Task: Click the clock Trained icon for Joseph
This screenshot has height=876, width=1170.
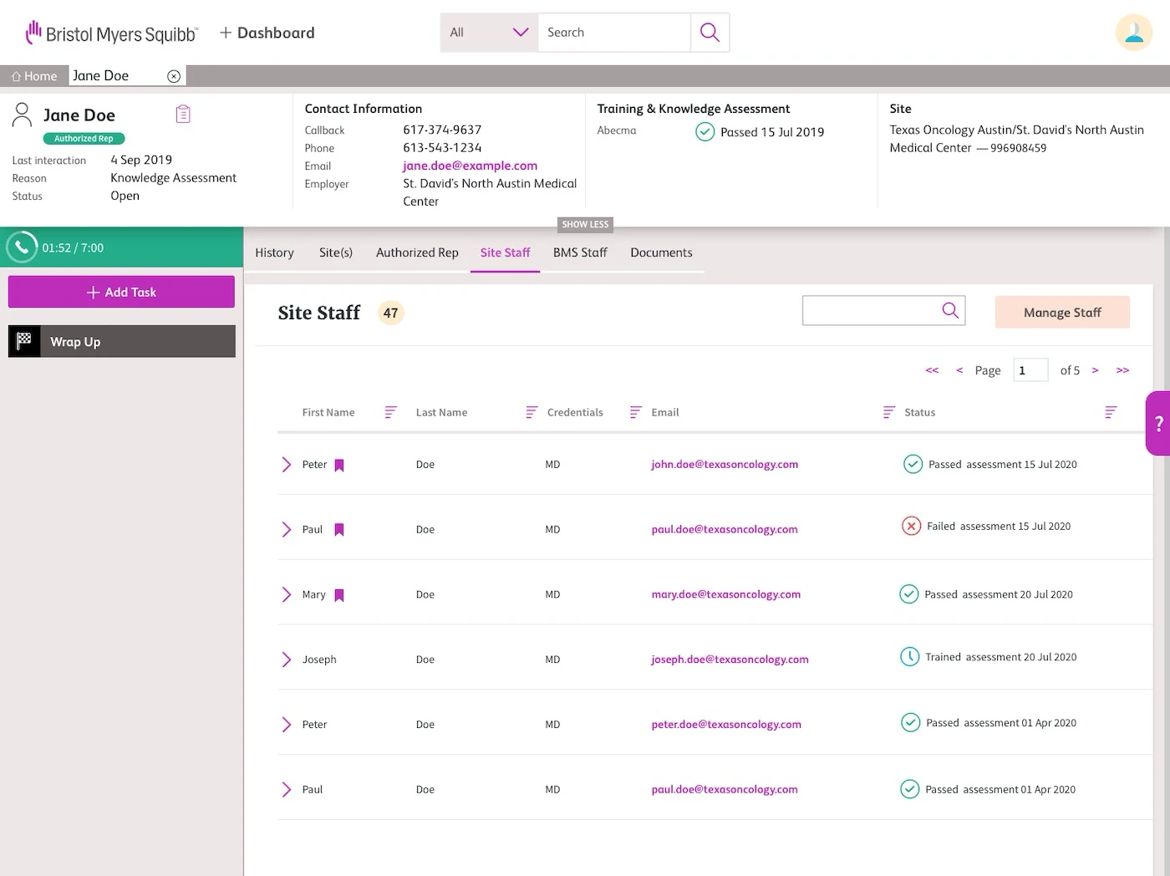Action: click(909, 657)
